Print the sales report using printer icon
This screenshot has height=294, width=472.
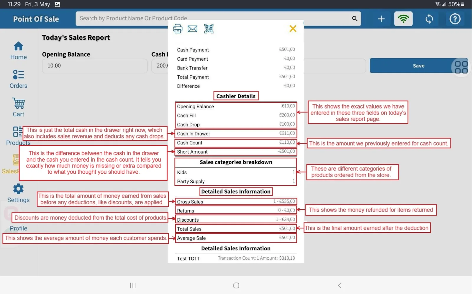click(x=178, y=29)
